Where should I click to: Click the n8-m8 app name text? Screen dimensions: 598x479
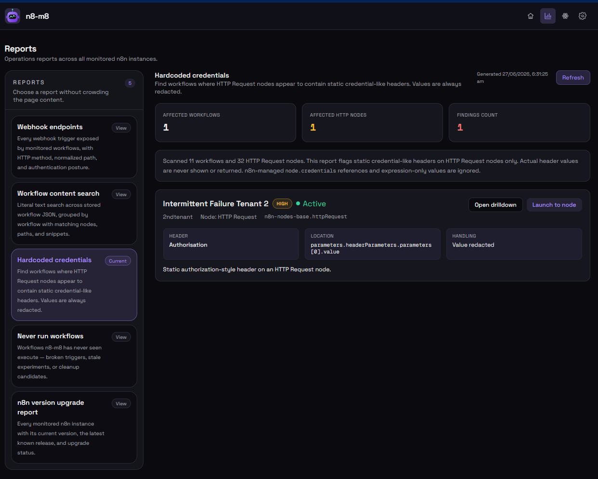(x=38, y=16)
